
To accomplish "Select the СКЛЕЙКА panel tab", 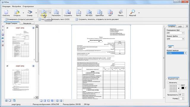I will (172, 26).
